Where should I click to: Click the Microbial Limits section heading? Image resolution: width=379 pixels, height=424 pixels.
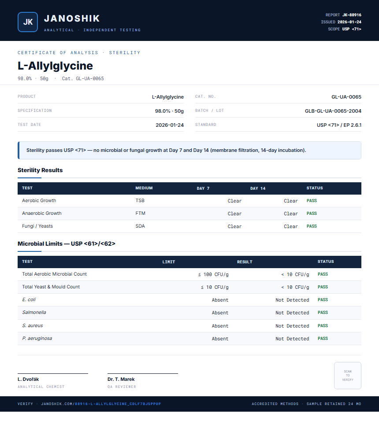pos(66,243)
